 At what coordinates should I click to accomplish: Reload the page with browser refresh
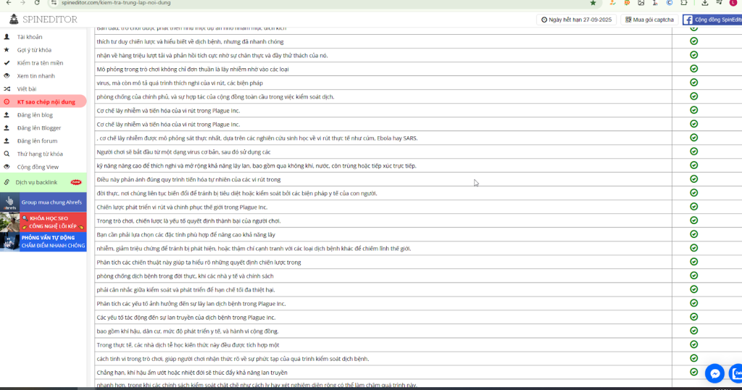point(38,3)
